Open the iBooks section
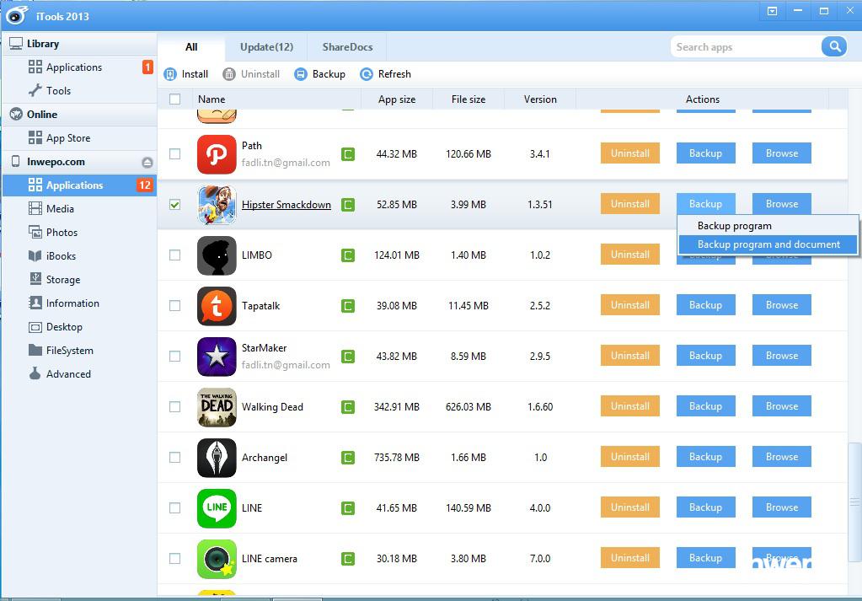The height and width of the screenshot is (601, 862). [x=80, y=256]
